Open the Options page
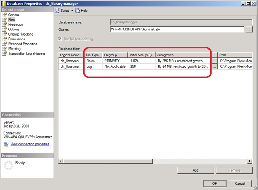Screen dimensions: 258x190 tap(14, 29)
